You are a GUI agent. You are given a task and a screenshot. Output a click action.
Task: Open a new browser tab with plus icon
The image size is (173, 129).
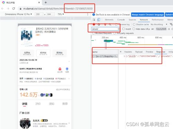[46, 2]
